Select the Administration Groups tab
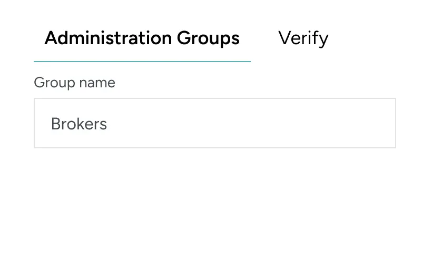The height and width of the screenshot is (263, 432). pyautogui.click(x=142, y=38)
